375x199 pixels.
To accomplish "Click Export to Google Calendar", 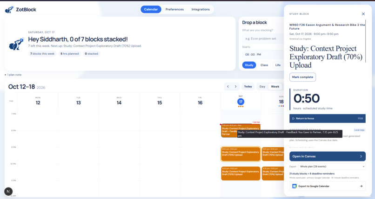I will (328, 186).
